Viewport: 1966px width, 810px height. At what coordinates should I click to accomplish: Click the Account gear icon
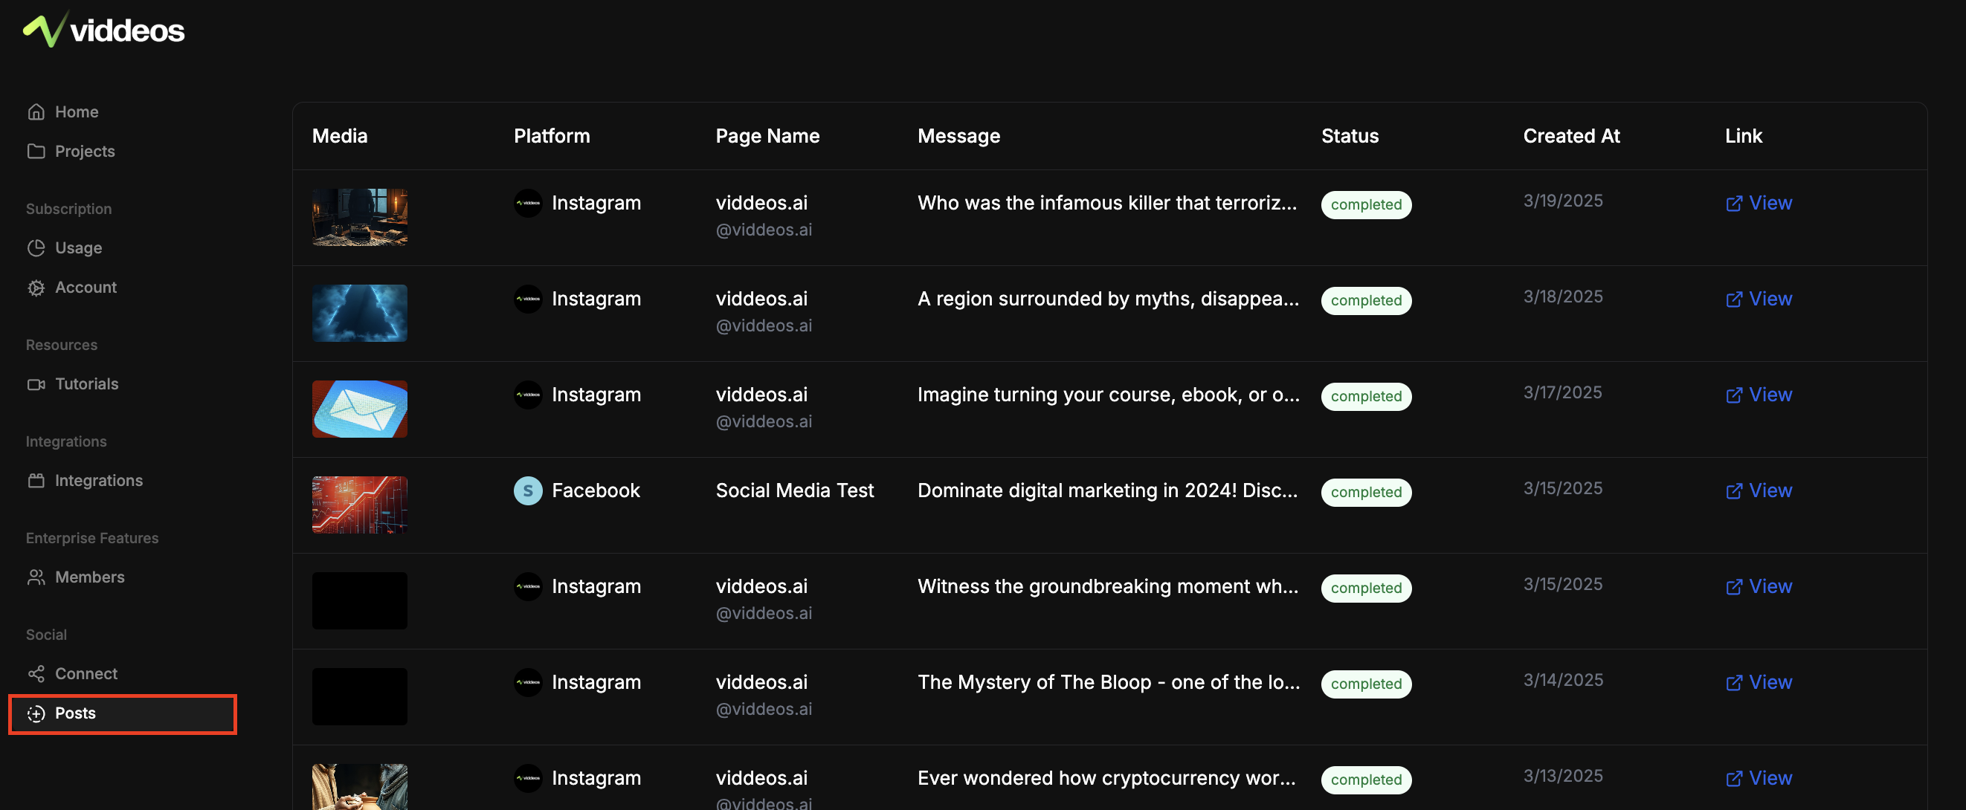pos(36,288)
